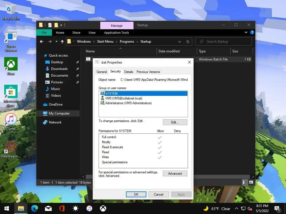Click the network tray icon
Viewport: 286px width, 214px height.
[243, 209]
